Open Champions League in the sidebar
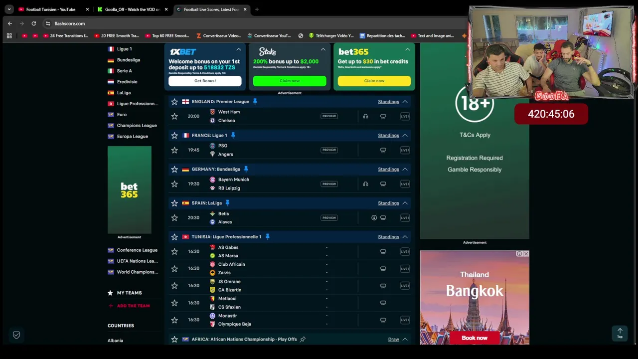The height and width of the screenshot is (359, 638). point(137,126)
